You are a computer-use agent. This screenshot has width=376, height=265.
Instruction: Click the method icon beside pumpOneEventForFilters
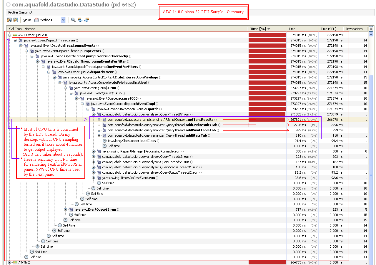[x=49, y=67]
